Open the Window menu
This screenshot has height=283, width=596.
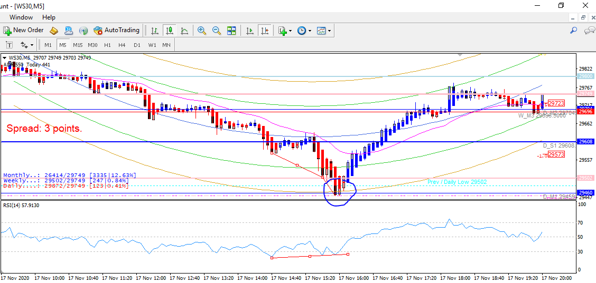pyautogui.click(x=21, y=17)
